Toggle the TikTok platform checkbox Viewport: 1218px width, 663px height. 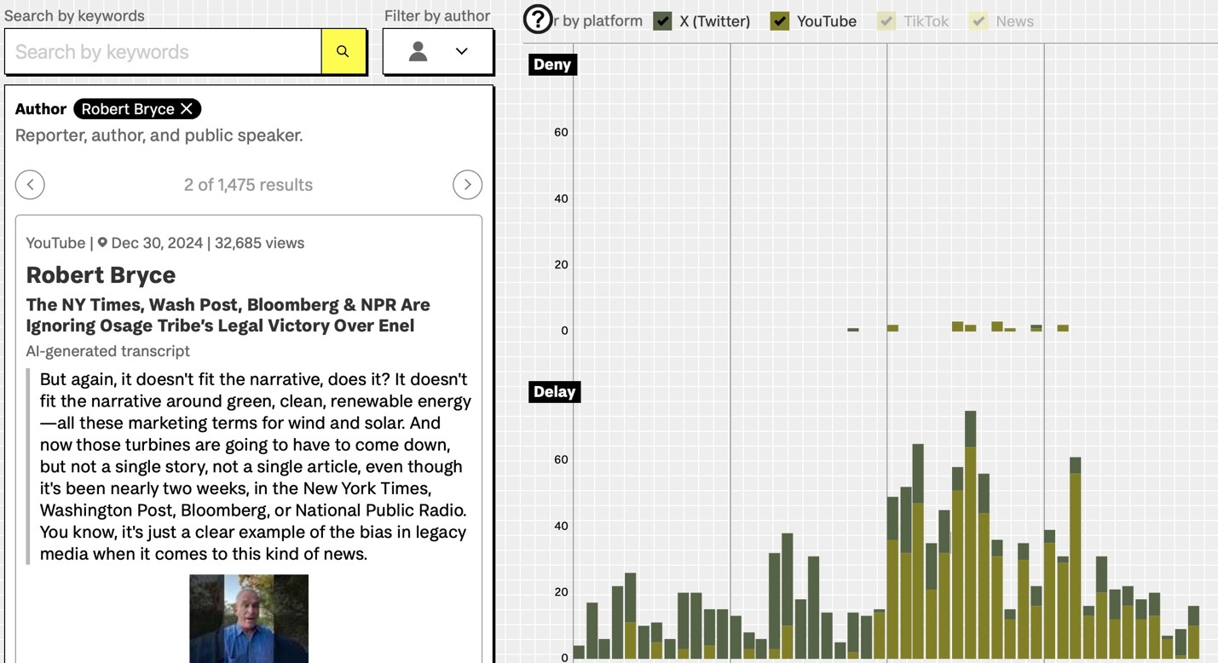click(x=886, y=21)
